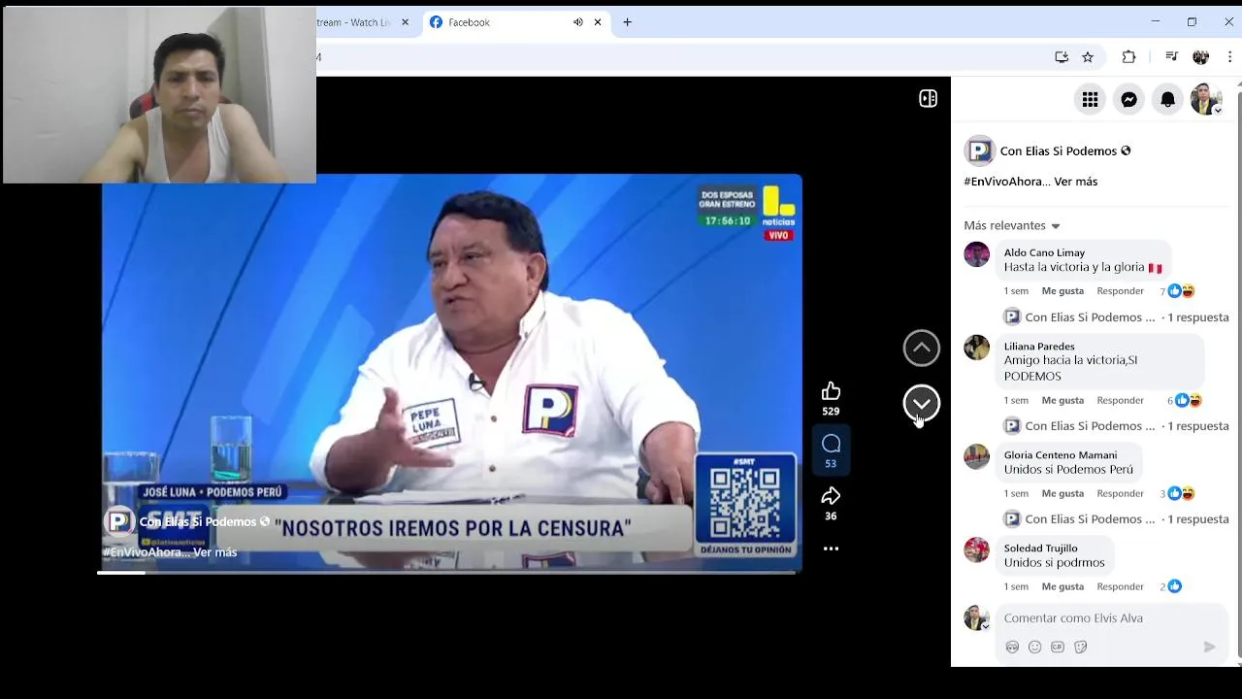This screenshot has width=1242, height=699.
Task: Reply to Gloria Centeno Mamani's comment
Action: point(1120,493)
